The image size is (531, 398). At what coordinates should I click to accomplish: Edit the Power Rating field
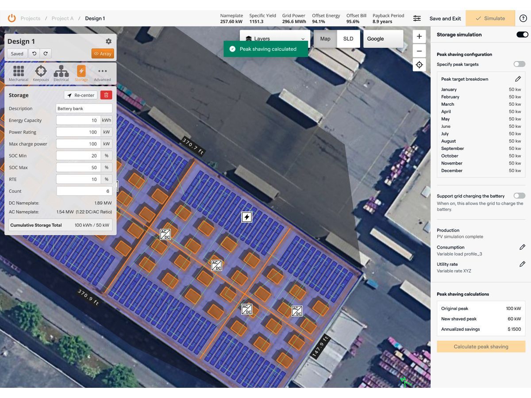click(78, 132)
